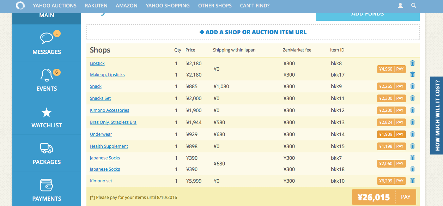Open the user account icon

pos(400,6)
